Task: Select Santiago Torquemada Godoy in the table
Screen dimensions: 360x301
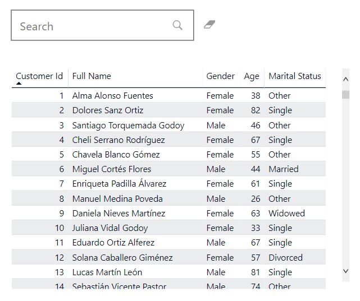Action: tap(128, 126)
